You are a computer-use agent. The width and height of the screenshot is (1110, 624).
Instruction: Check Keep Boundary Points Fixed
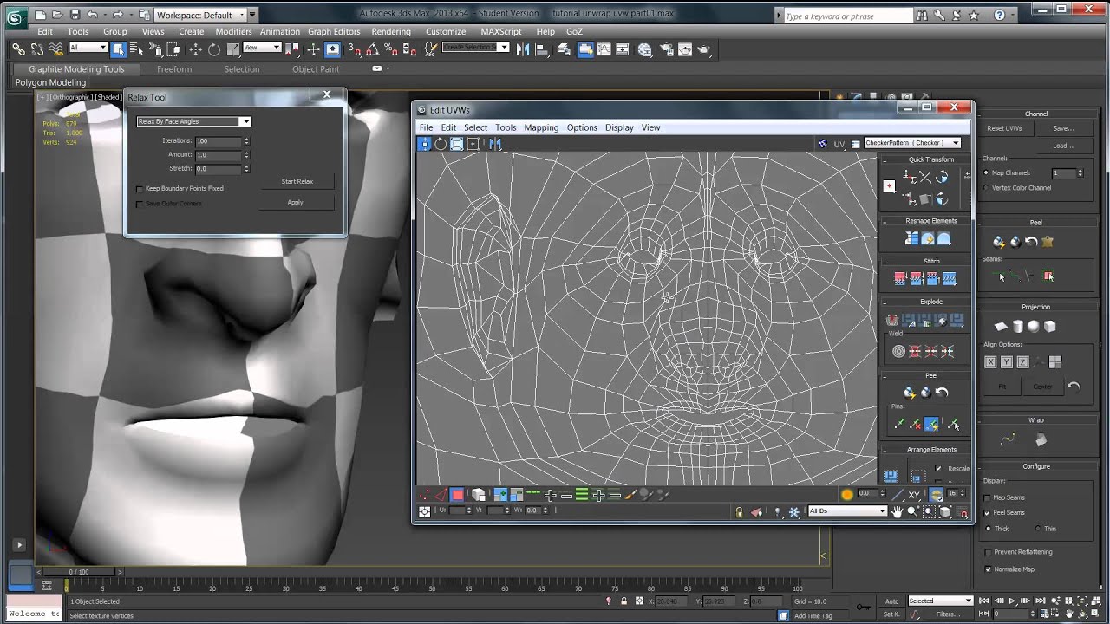pos(140,189)
